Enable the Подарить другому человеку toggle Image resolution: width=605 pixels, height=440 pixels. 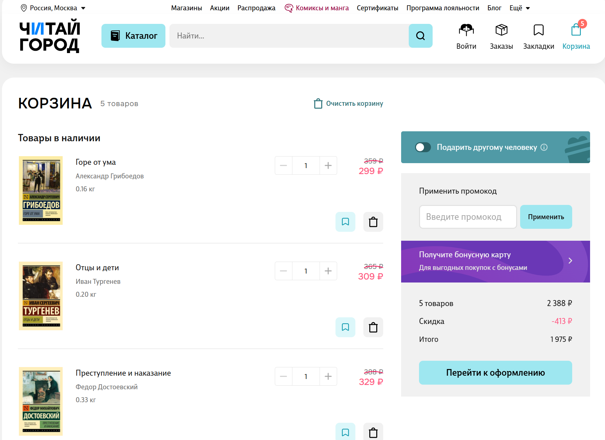pos(423,147)
